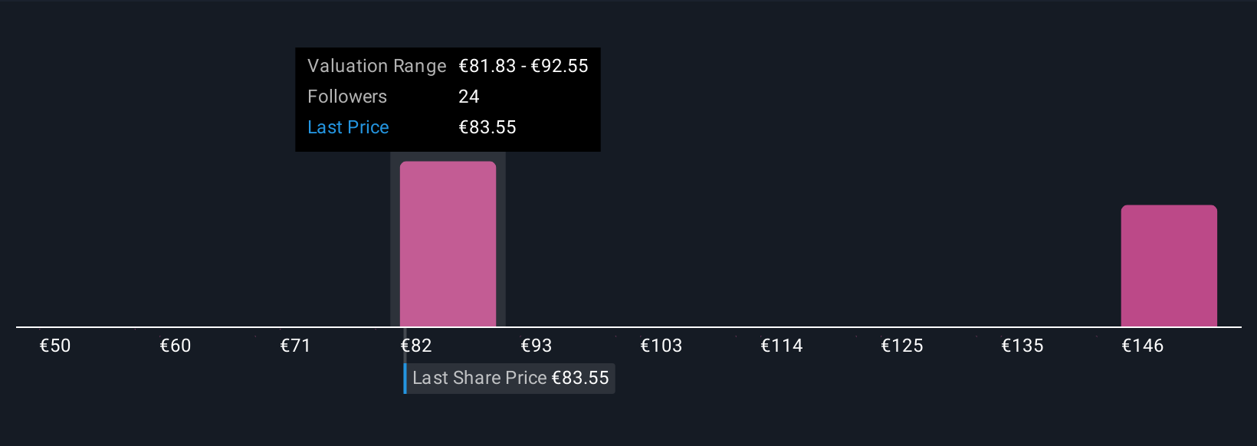
Task: Click the Followers label in the tooltip
Action: coord(347,97)
